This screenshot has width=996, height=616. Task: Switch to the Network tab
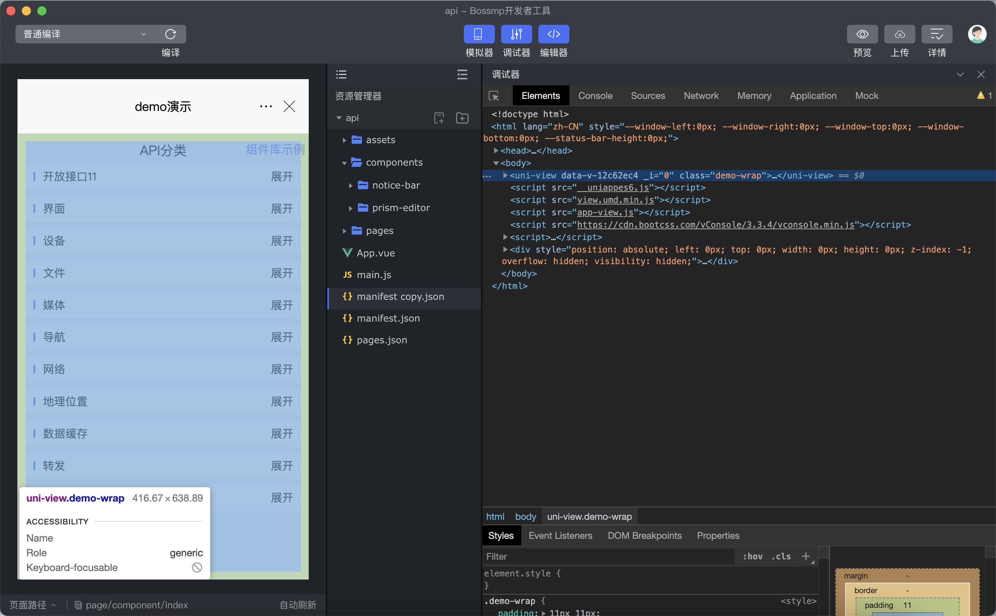coord(701,96)
